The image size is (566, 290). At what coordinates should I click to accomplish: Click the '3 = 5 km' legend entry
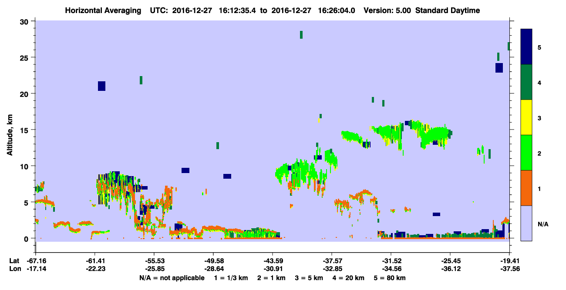point(309,278)
